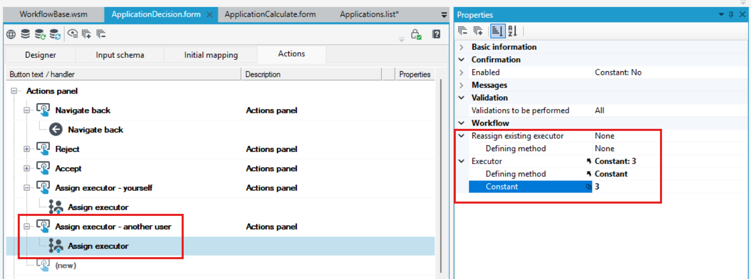The width and height of the screenshot is (751, 279).
Task: Click 'Constant: 3' Executor value
Action: click(x=615, y=161)
